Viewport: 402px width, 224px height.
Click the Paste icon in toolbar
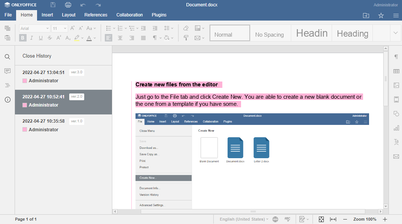pos(7,38)
